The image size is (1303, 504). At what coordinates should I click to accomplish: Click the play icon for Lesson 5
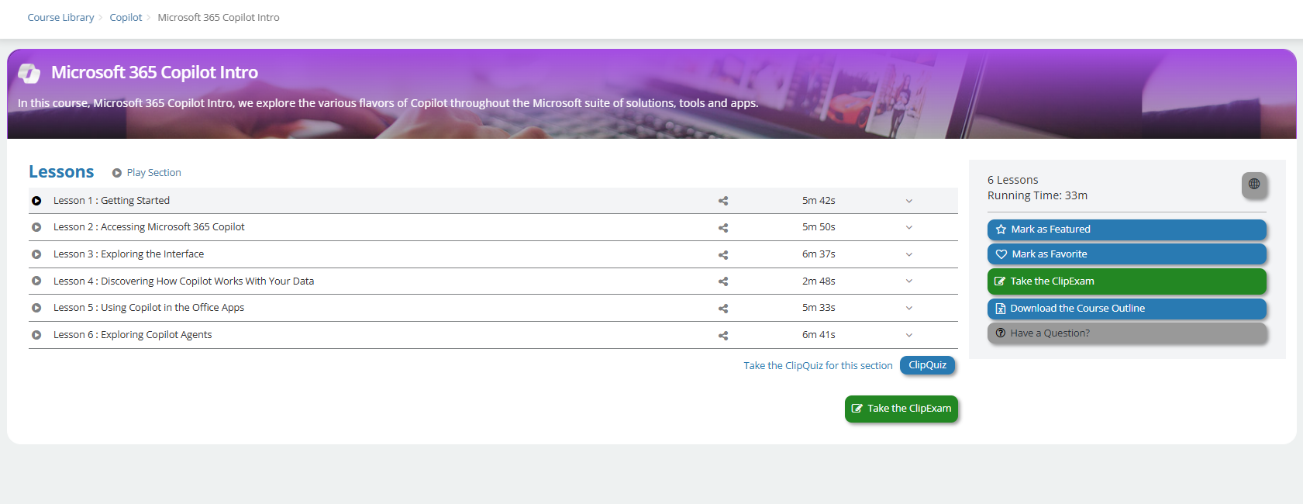[36, 308]
